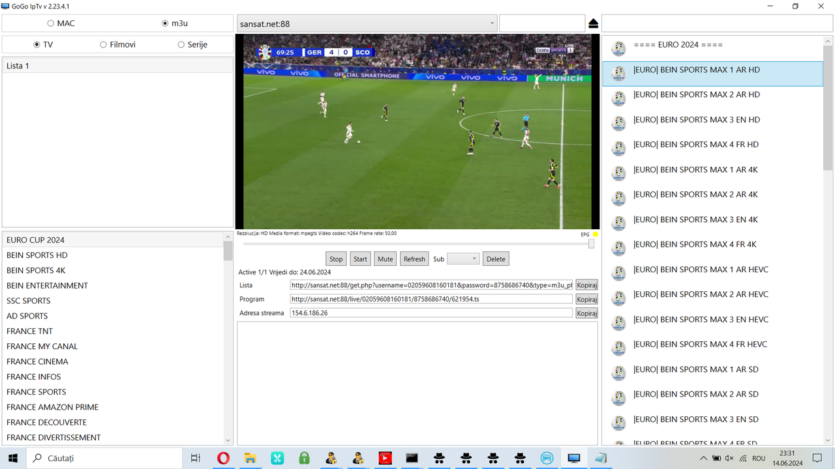Click the logo of BEIN SPORTS MAX 1 AR 4K

pos(618,173)
